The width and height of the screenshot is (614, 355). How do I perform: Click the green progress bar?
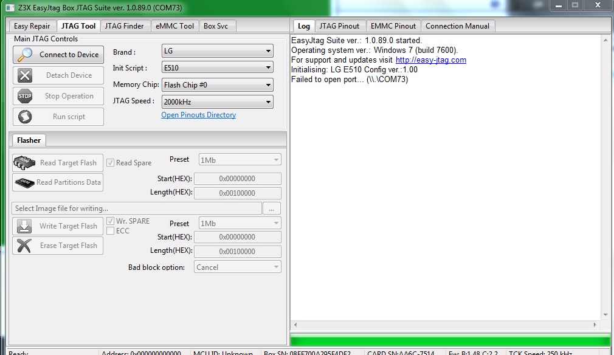pos(450,340)
